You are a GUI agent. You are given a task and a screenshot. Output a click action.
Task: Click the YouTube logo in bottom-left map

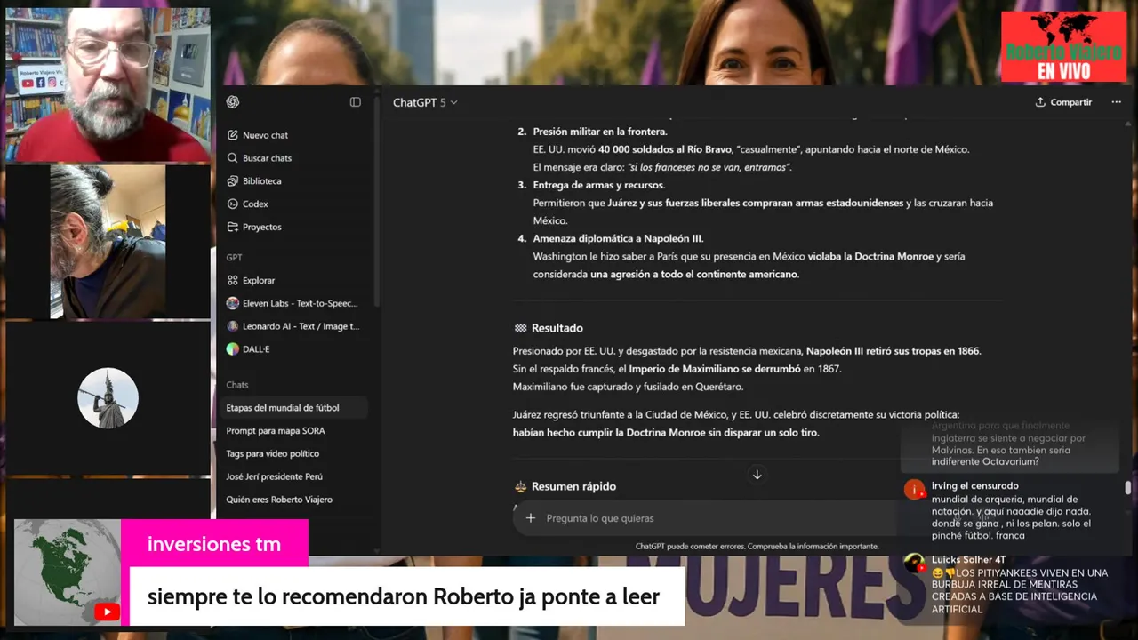107,612
